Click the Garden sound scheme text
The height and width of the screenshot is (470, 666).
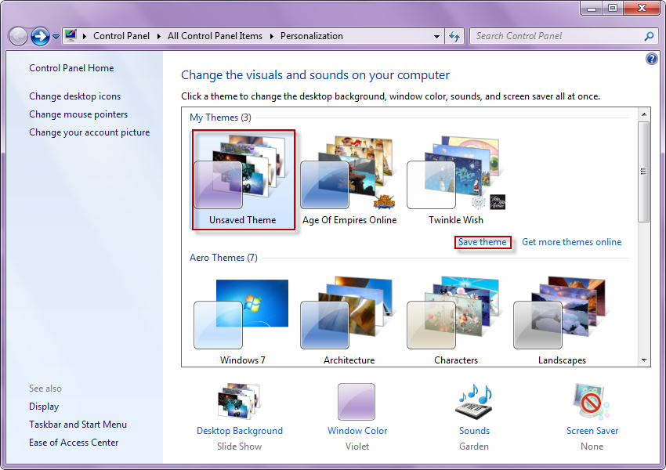click(x=473, y=446)
